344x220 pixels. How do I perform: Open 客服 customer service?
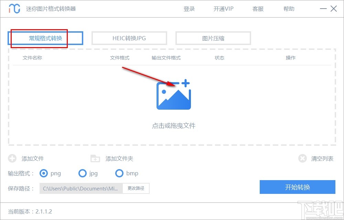point(258,9)
